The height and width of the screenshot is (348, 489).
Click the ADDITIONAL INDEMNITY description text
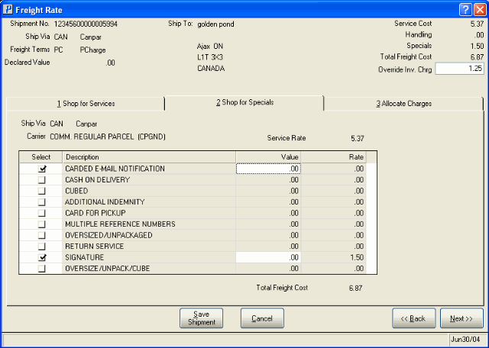click(105, 202)
